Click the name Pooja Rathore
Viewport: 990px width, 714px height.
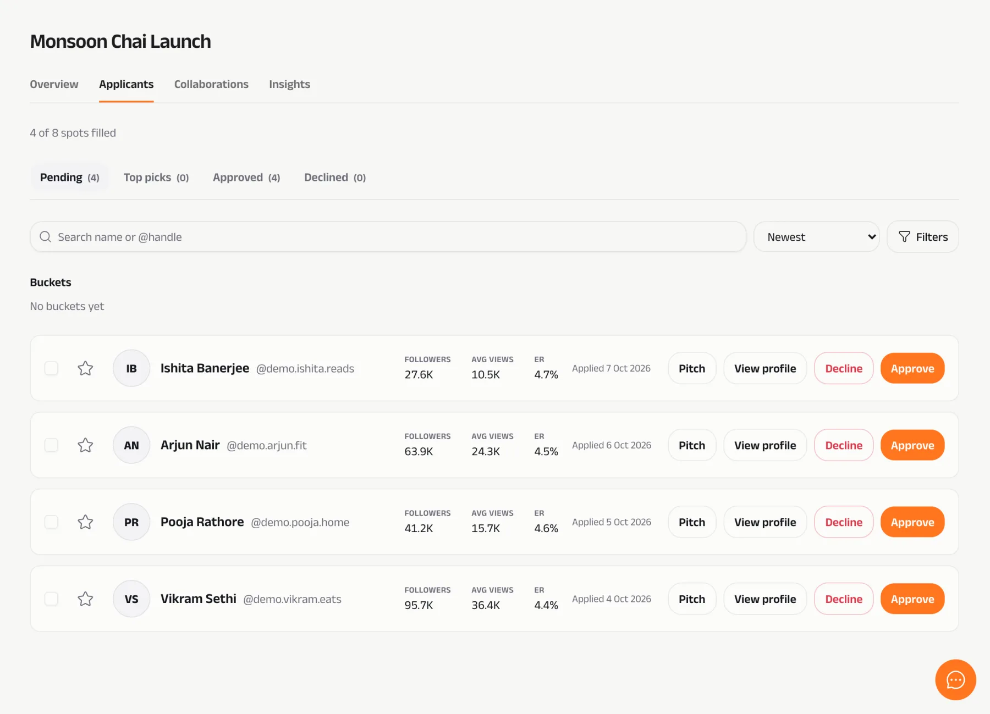pyautogui.click(x=202, y=522)
